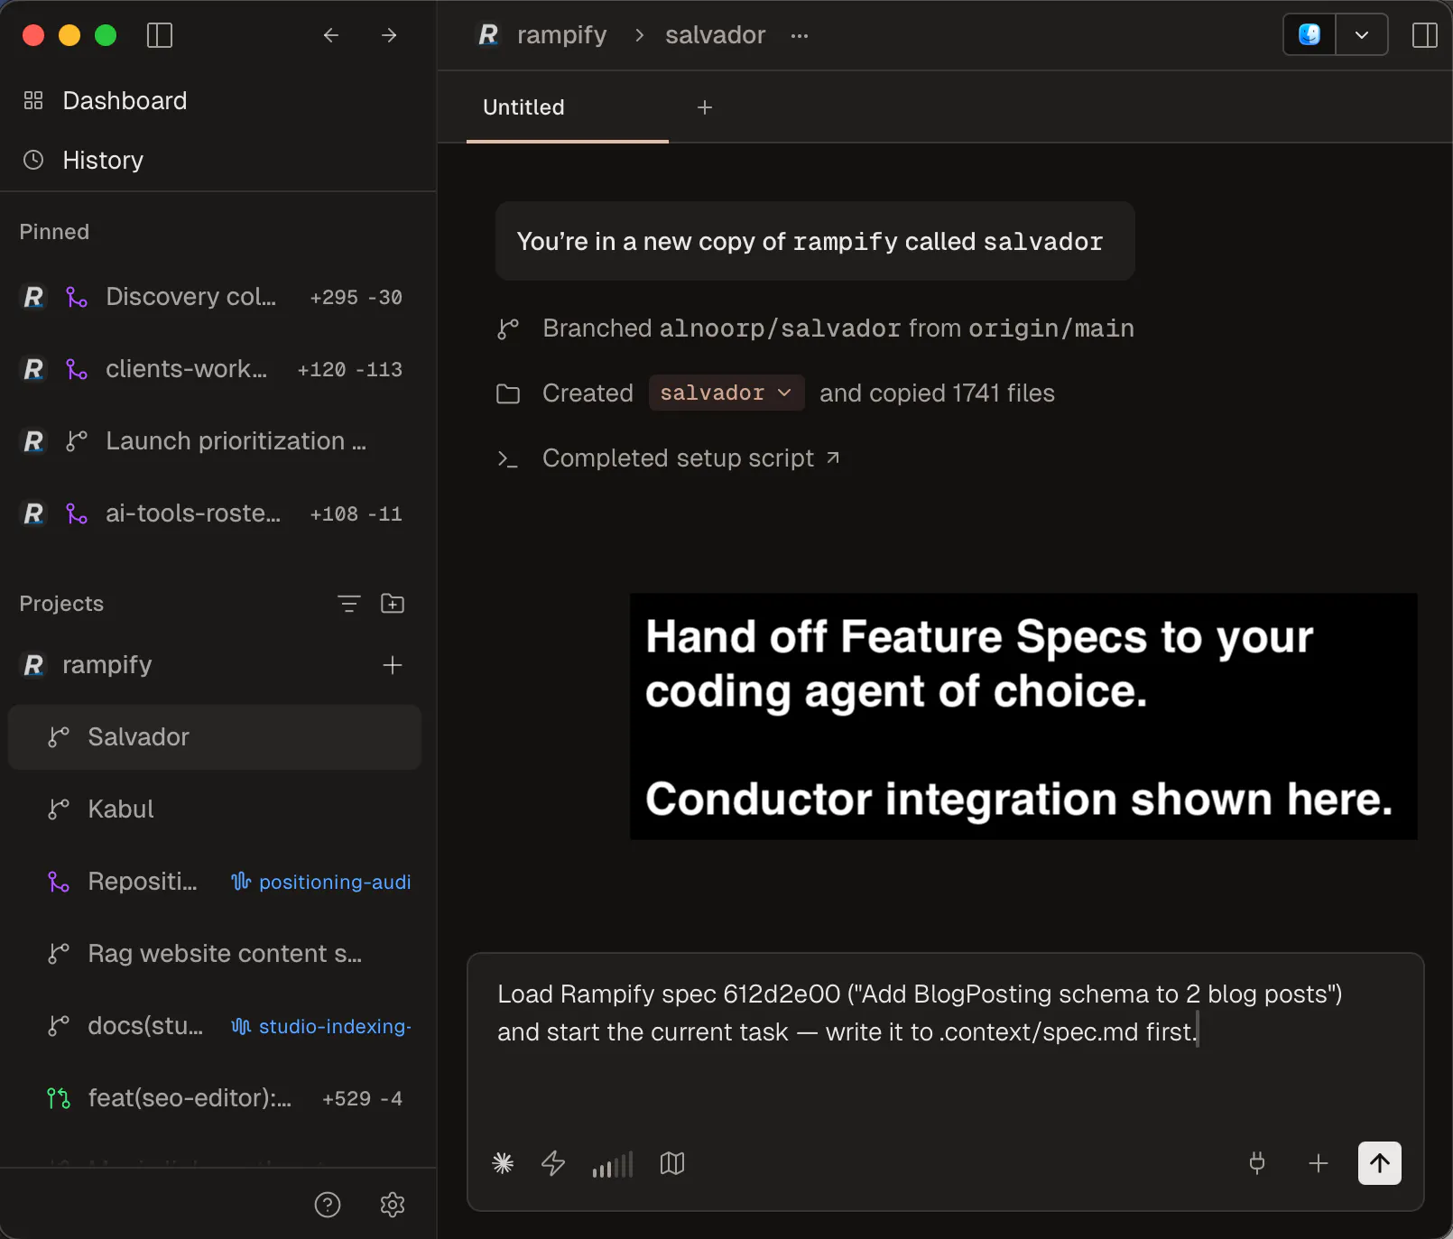Open the Completed setup script link

(x=691, y=458)
